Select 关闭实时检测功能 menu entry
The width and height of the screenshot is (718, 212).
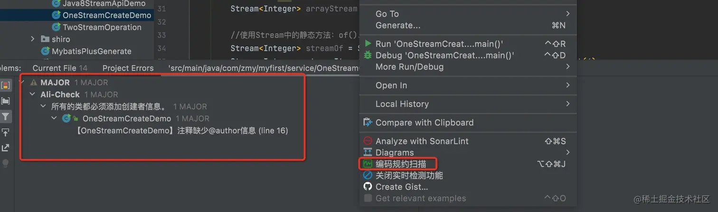point(468,175)
